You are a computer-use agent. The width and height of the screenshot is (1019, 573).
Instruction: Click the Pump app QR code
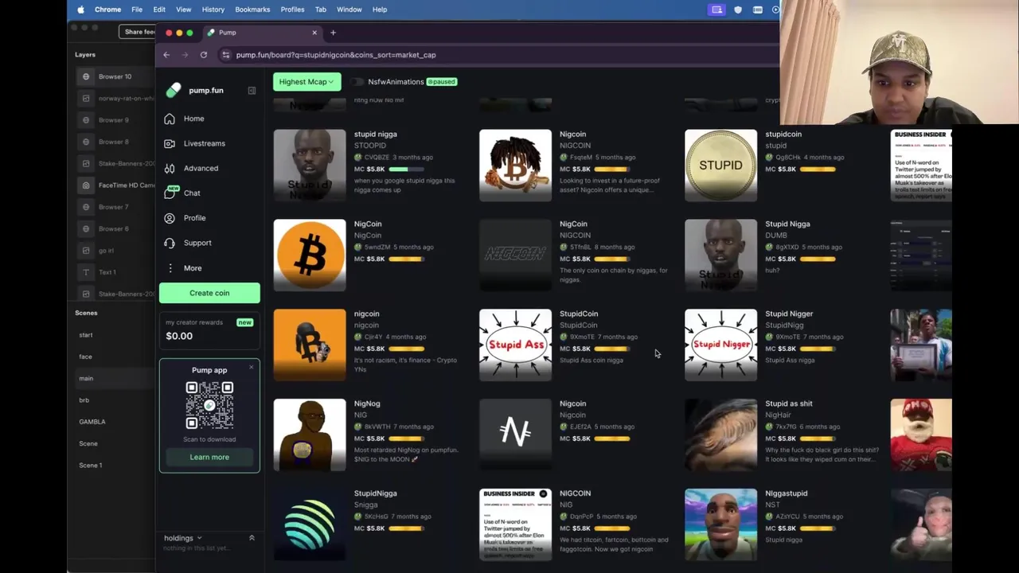[209, 406]
